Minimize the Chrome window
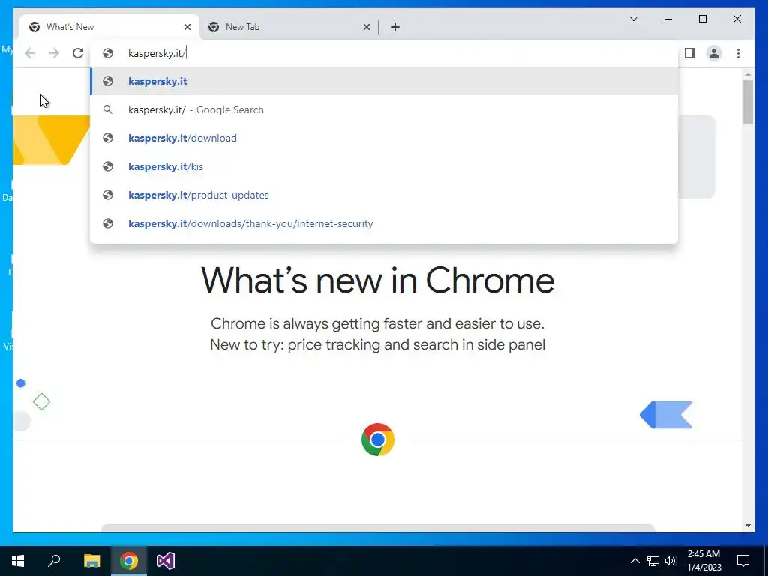The image size is (768, 576). tap(668, 19)
